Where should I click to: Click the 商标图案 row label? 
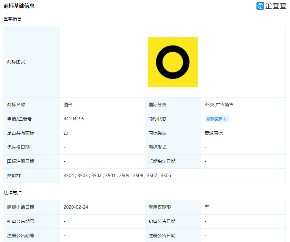[16, 62]
